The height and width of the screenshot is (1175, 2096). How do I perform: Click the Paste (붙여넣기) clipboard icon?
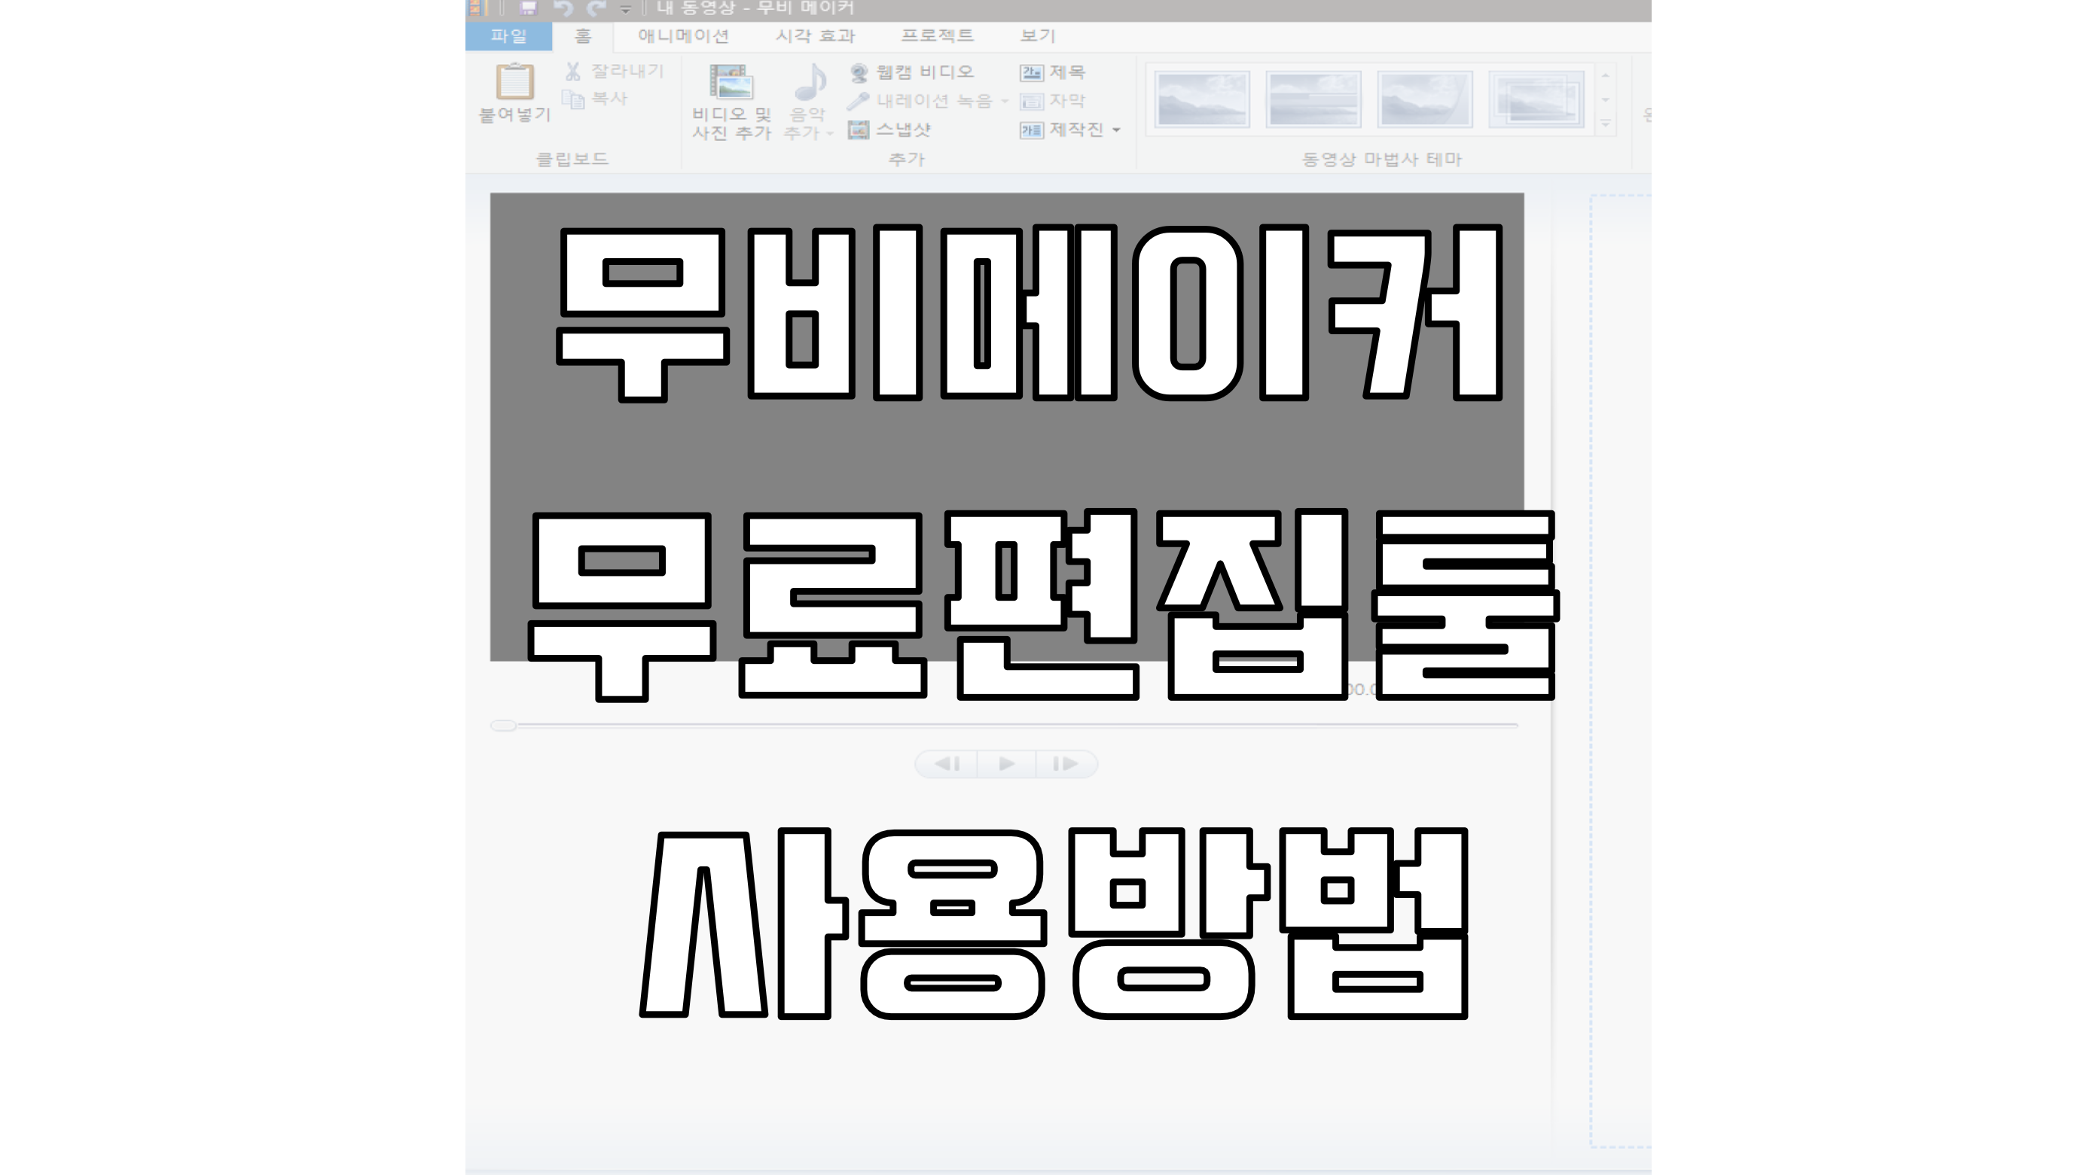tap(514, 81)
